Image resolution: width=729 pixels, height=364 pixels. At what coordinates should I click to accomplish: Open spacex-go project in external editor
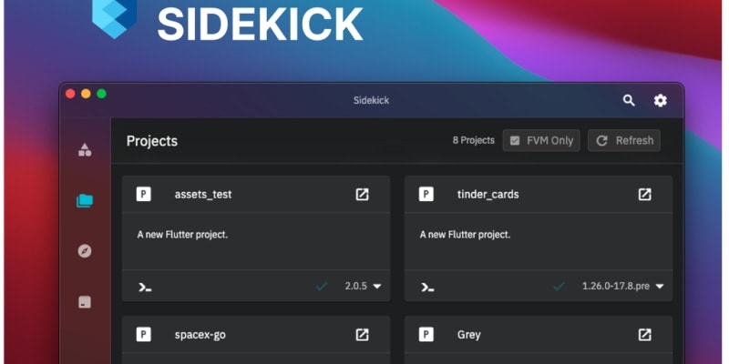pos(362,334)
